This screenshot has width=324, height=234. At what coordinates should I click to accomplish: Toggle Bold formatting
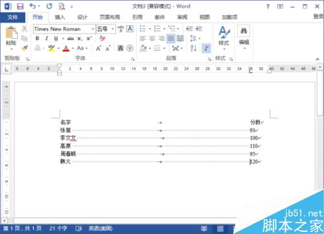(x=38, y=38)
